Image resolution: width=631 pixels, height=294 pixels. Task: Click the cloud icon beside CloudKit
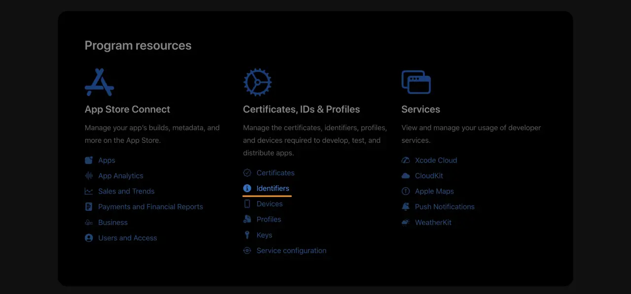[406, 176]
